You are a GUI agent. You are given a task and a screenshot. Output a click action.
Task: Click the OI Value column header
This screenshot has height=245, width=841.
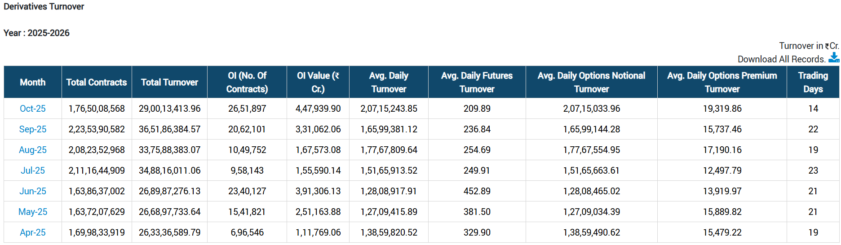pyautogui.click(x=318, y=82)
